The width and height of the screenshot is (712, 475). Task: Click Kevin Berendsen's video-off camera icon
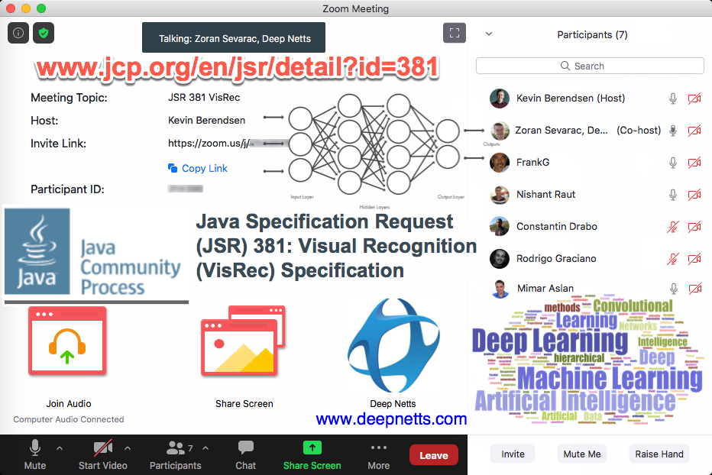[x=694, y=98]
